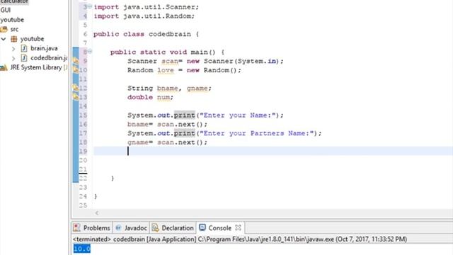Click the codedbrain.java file icon
This screenshot has width=453, height=255.
[24, 58]
